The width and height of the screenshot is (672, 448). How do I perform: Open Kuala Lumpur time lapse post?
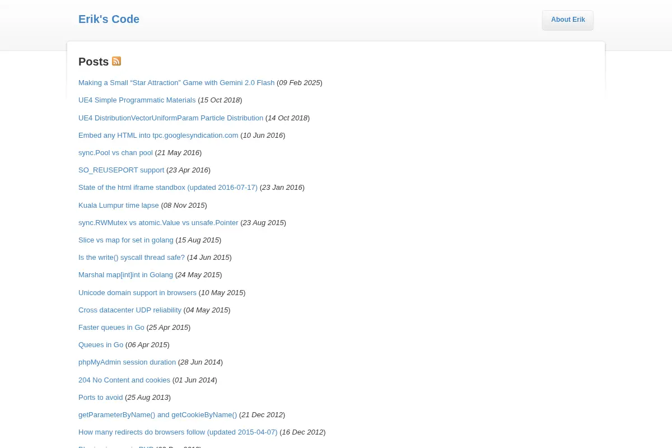coord(119,205)
